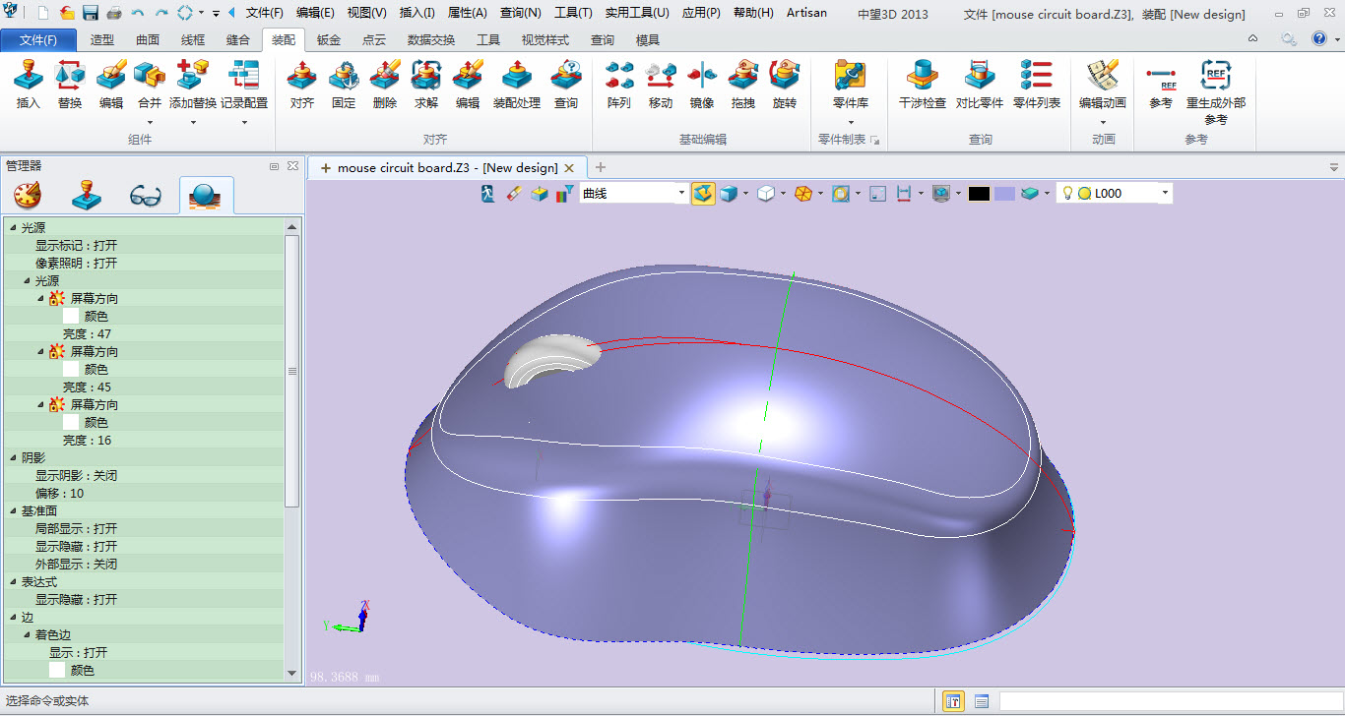Image resolution: width=1345 pixels, height=716 pixels.
Task: Open the 帮助(H) menu
Action: click(753, 13)
